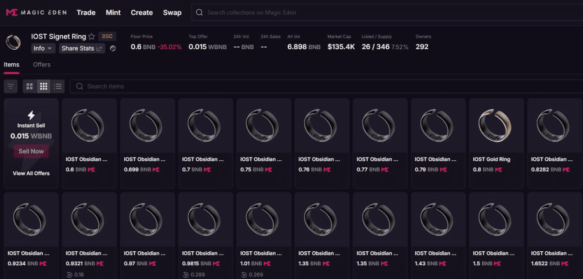
Task: Click the Magic Eden icon on 0.79 BNB listing
Action: tap(443, 169)
